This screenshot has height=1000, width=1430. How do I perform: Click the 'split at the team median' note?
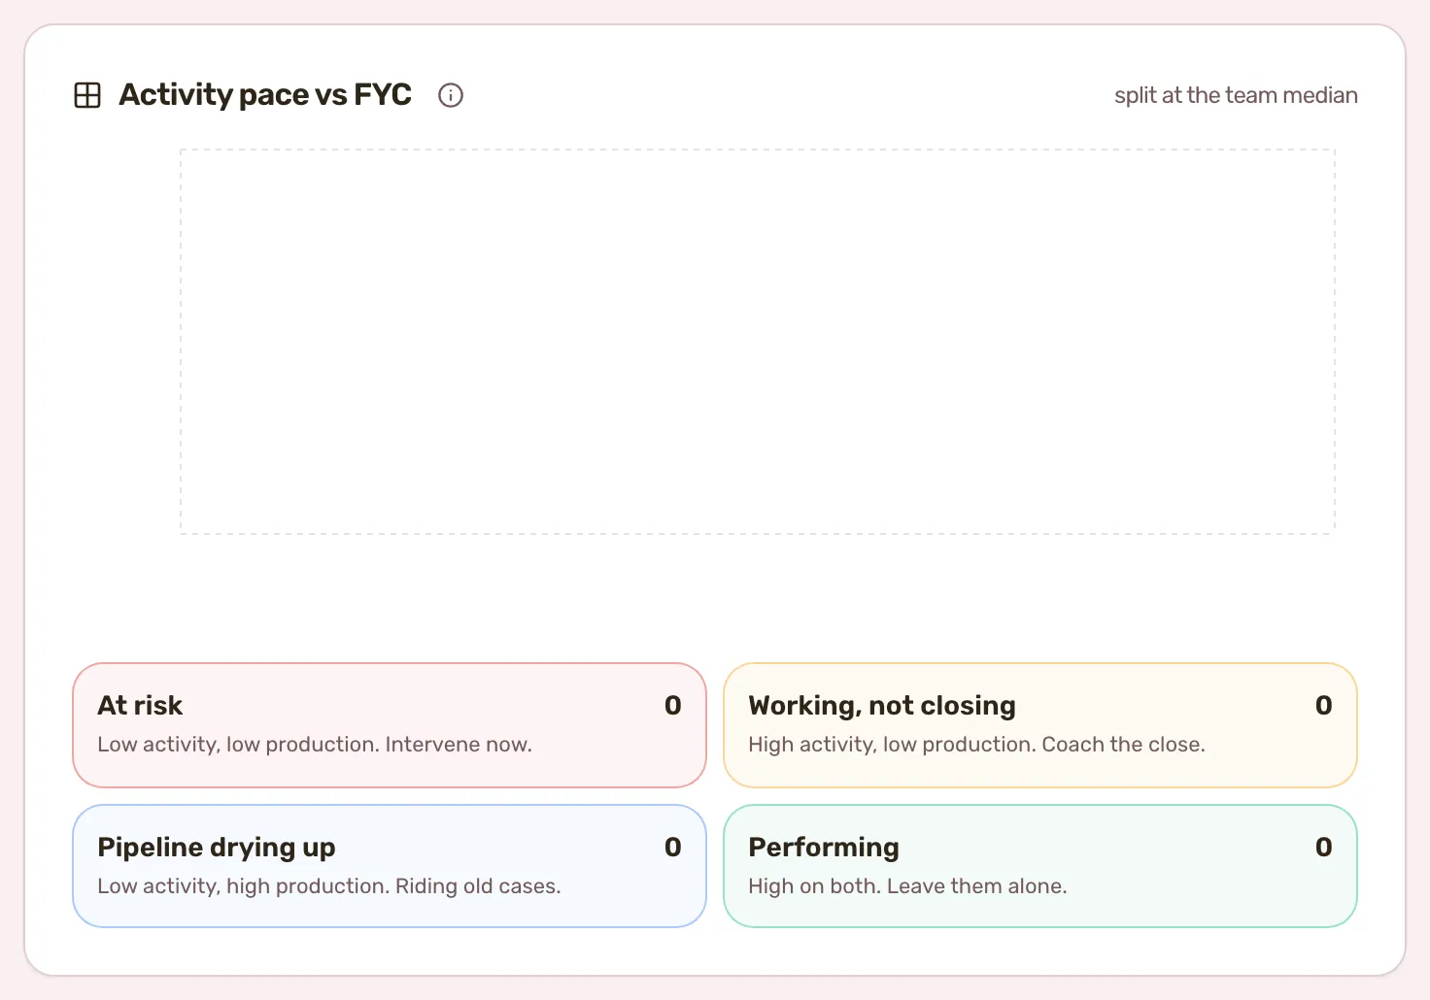point(1236,95)
